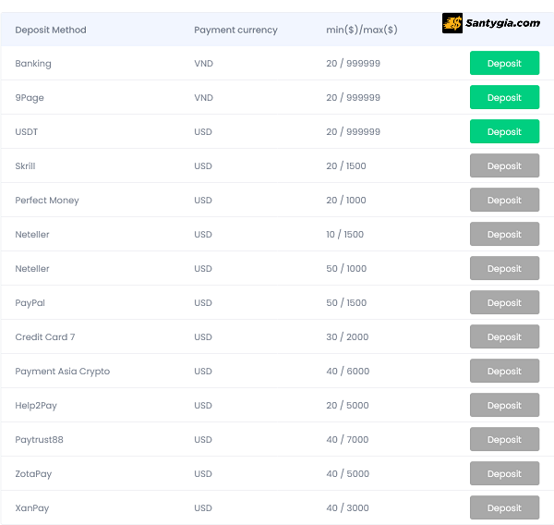
Task: Select the Payment Asia Crypto method name
Action: (62, 372)
